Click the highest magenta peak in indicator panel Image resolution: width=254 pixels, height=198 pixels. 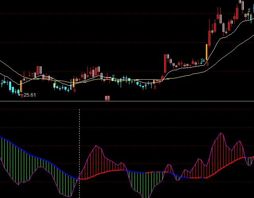click(x=220, y=133)
